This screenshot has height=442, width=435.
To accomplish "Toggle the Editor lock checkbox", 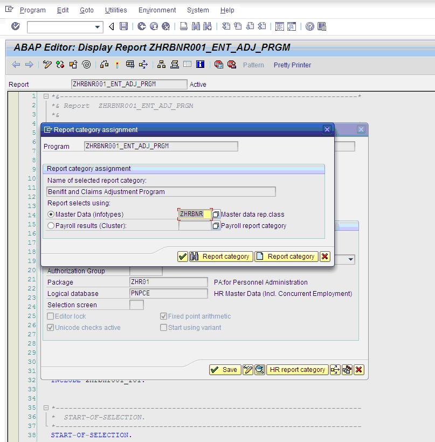I will pos(51,316).
